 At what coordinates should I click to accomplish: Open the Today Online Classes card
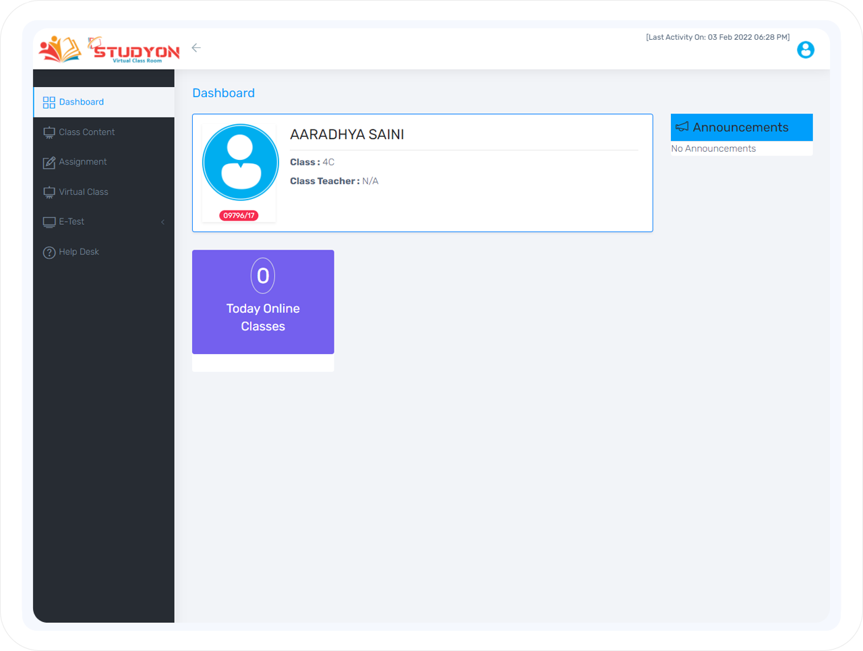[263, 302]
